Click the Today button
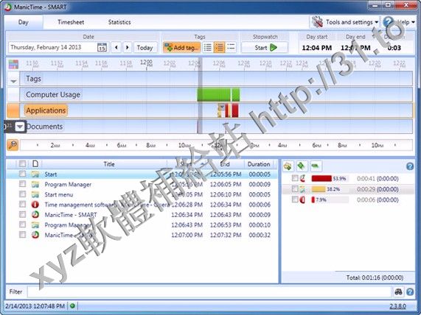This screenshot has height=315, width=421. (145, 48)
